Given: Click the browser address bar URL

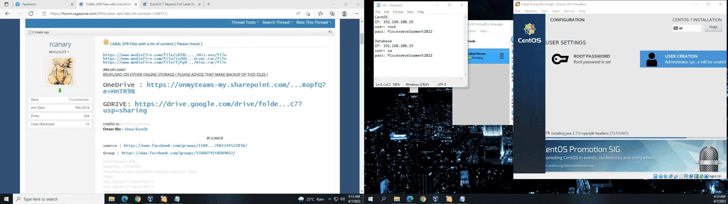Looking at the screenshot, I should click(x=109, y=14).
